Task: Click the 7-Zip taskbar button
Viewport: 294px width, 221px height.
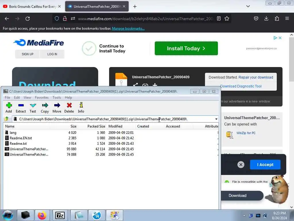Action: (60, 215)
